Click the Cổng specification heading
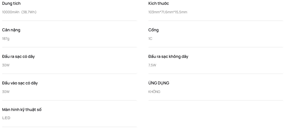Viewport: 285px width, 129px height. coord(154,30)
